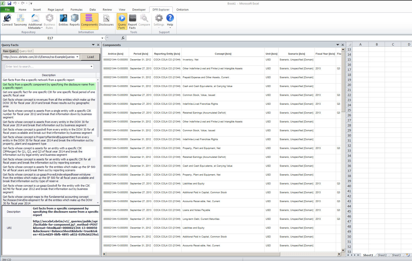Click the Description column header in query list
Viewport: 412px width, 261px height.
tap(49, 75)
